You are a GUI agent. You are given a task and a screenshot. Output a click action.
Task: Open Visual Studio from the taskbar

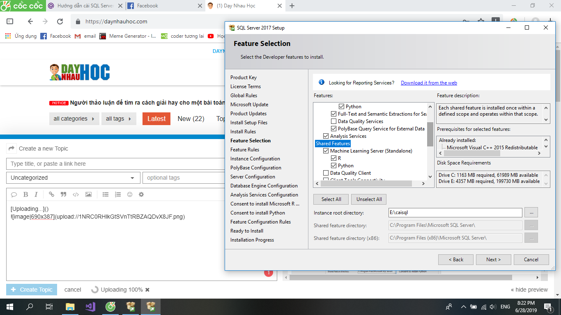(90, 306)
